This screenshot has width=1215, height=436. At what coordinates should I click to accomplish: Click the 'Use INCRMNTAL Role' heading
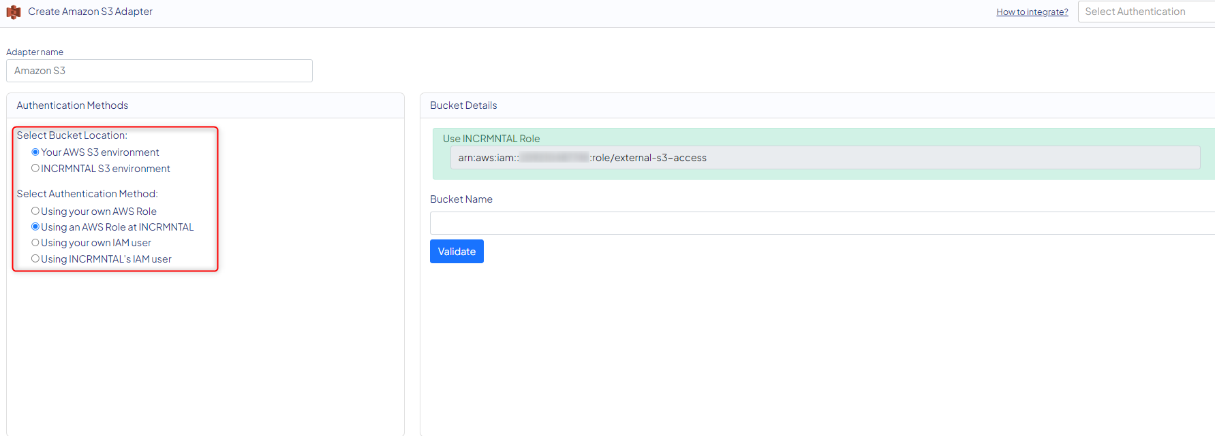tap(491, 139)
